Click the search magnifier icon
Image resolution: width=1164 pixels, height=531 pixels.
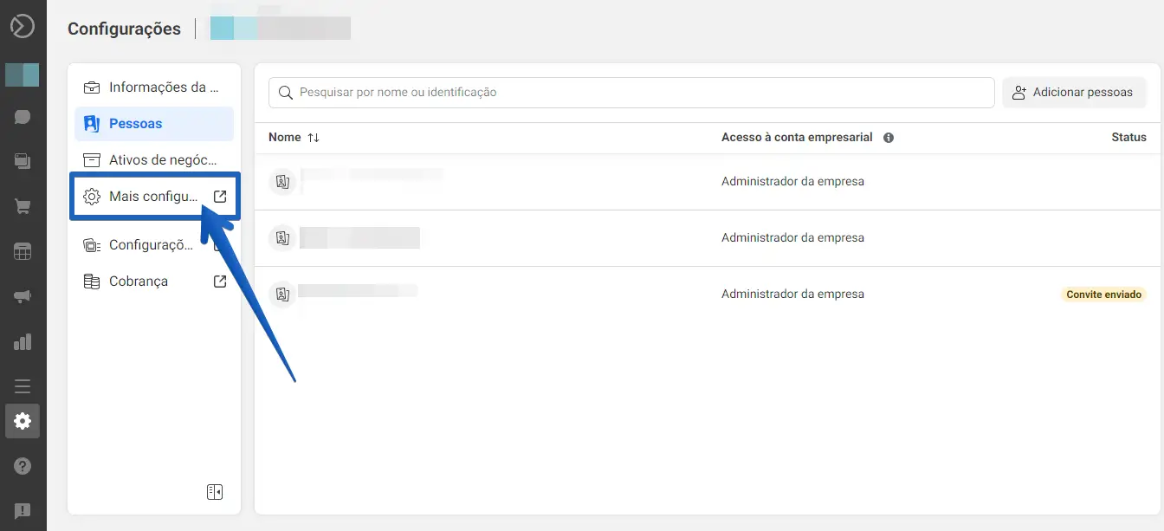(x=285, y=93)
